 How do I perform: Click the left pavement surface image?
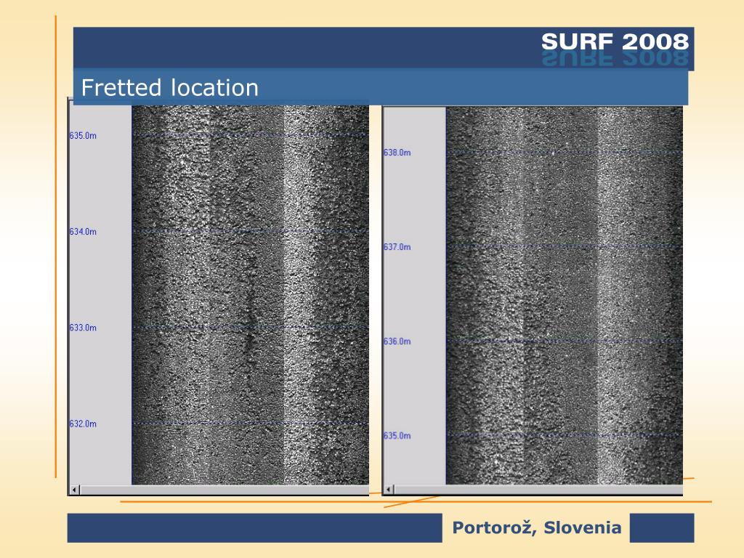[x=251, y=295]
